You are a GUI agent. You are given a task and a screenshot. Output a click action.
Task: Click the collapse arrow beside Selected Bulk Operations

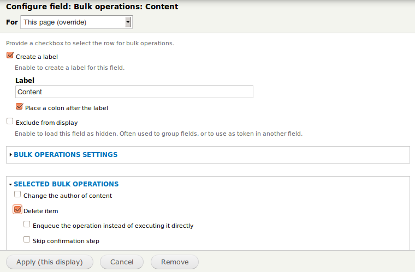[10, 185]
